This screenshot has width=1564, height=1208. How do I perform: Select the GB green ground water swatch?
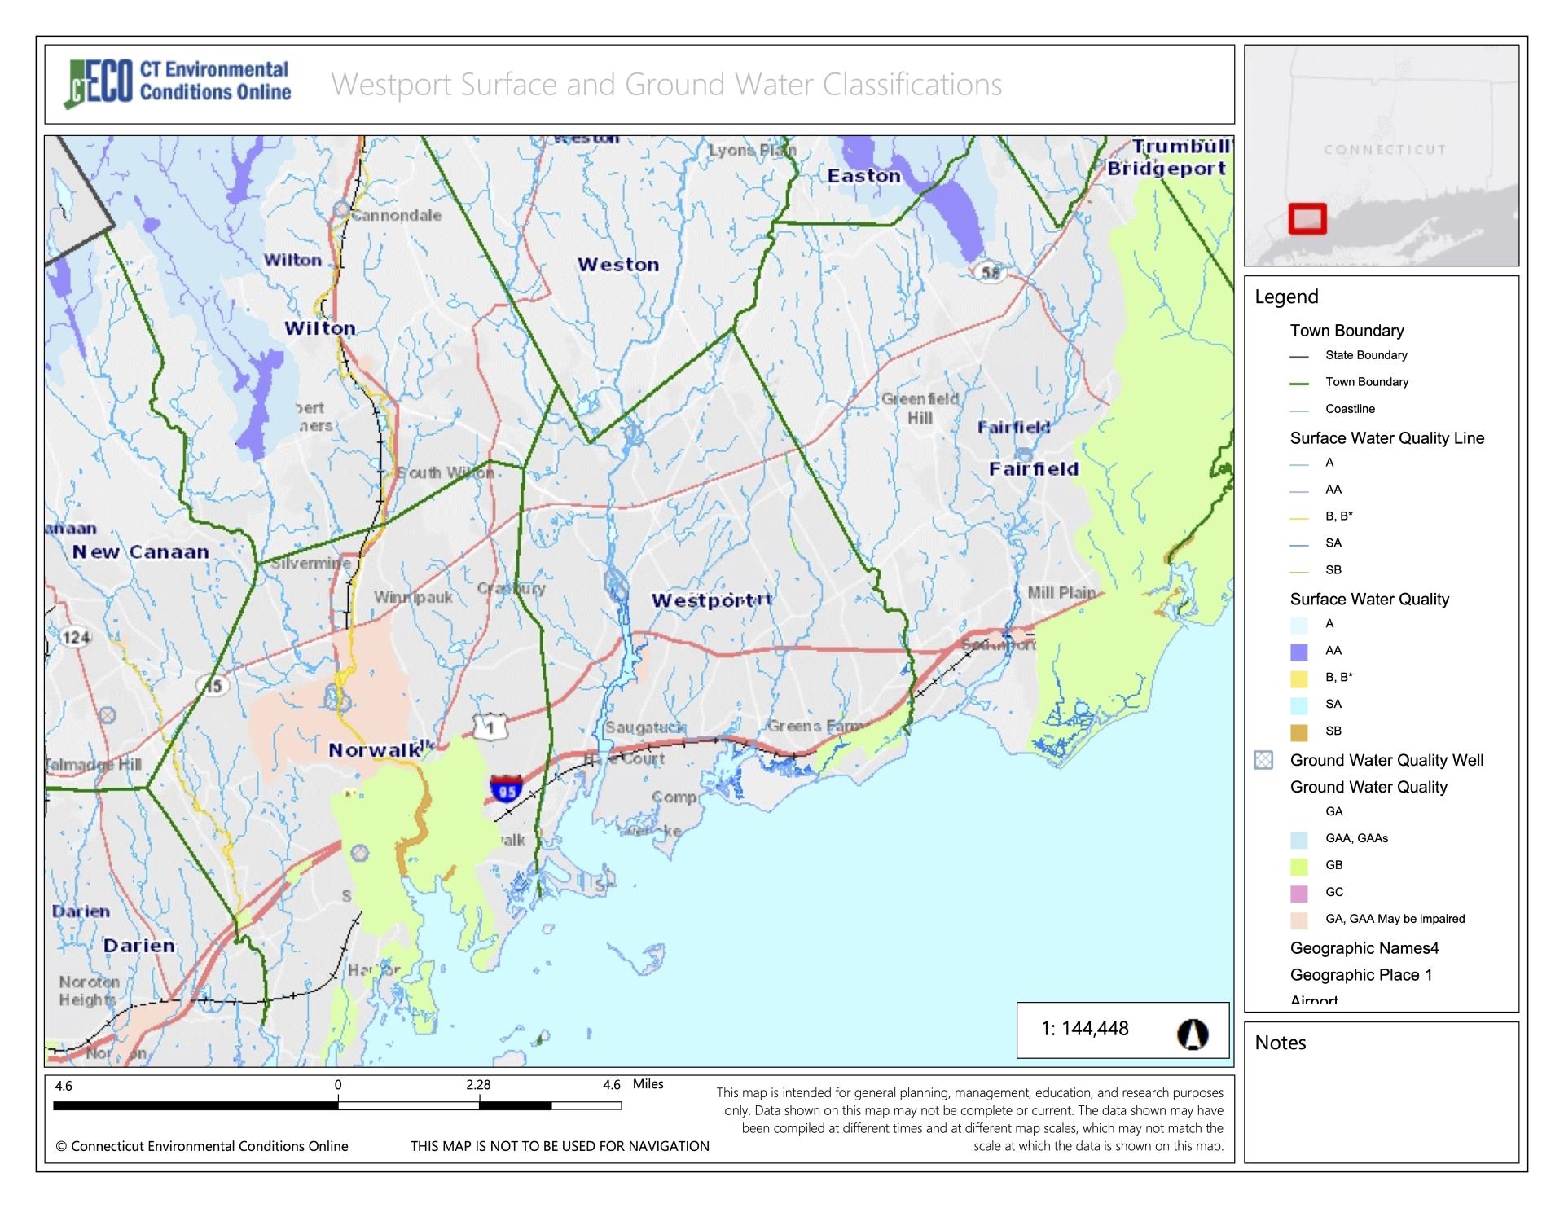tap(1299, 866)
